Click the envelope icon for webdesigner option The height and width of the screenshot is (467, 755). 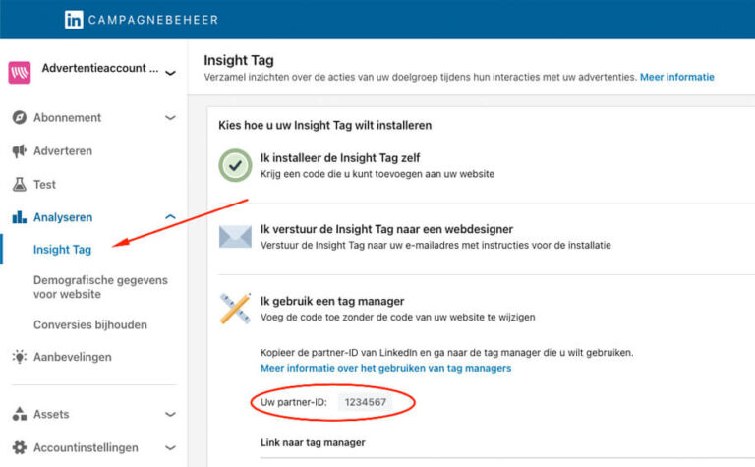pos(235,236)
